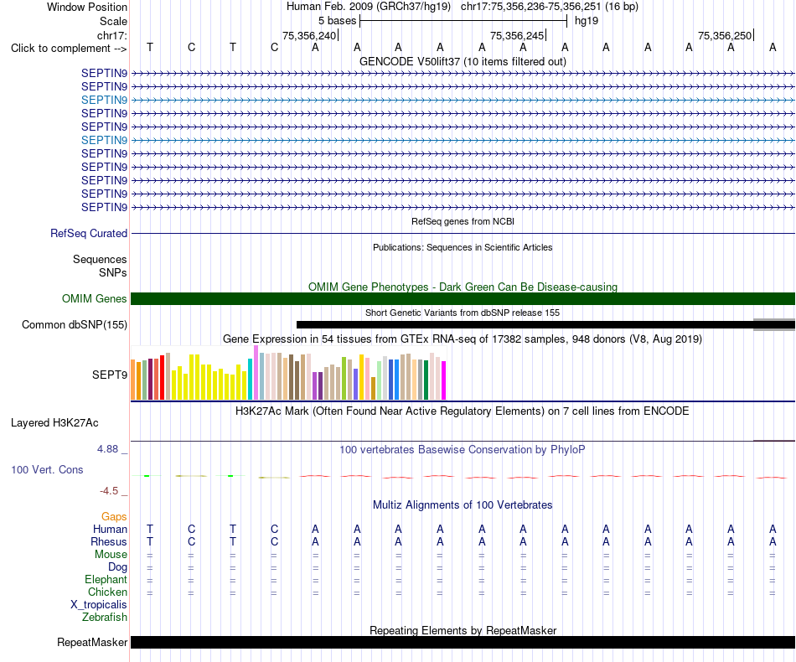Open 'Repeating Elements by RepeatMasker' title

coord(463,630)
